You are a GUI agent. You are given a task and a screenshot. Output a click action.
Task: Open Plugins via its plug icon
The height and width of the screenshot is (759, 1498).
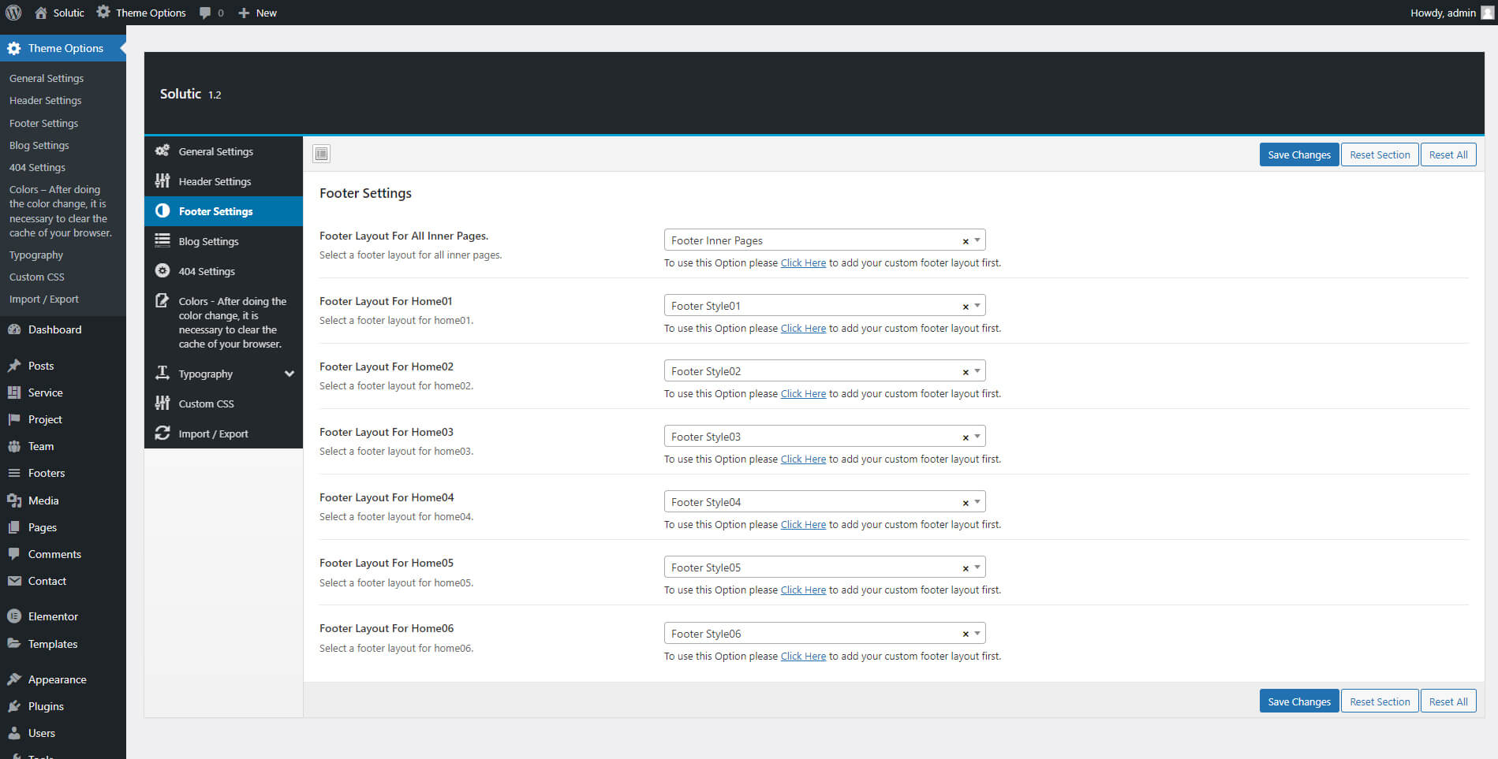coord(14,706)
